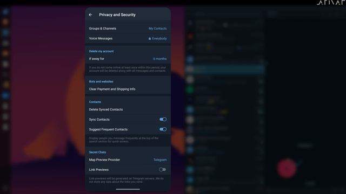Click the 'Delete my account' heading
346x194 pixels.
click(x=101, y=51)
